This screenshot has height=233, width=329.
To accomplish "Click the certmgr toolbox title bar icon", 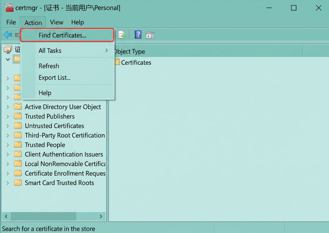I will coord(9,8).
